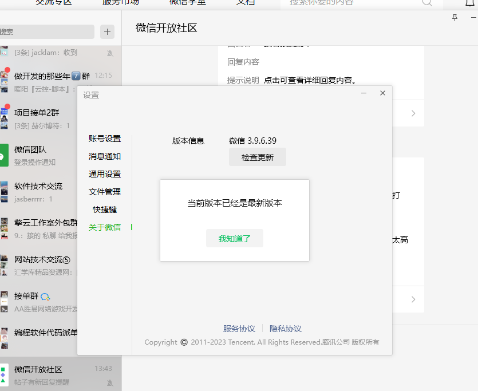
Task: Open the 接单群 conversation
Action: click(38, 302)
